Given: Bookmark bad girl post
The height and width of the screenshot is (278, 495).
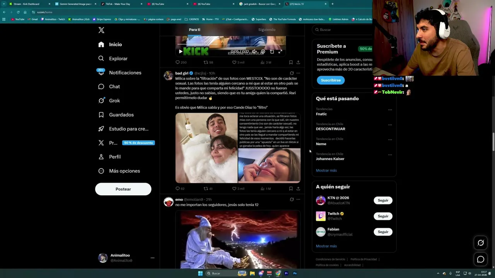Looking at the screenshot, I should tap(291, 188).
